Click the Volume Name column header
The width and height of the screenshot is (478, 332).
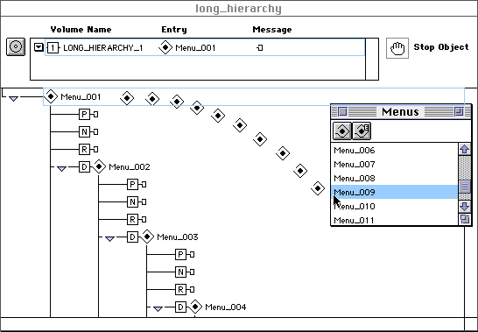coord(81,30)
